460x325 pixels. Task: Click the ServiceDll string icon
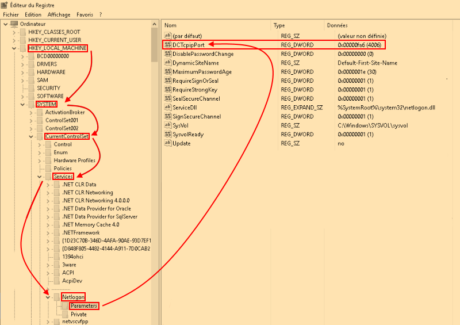click(168, 108)
